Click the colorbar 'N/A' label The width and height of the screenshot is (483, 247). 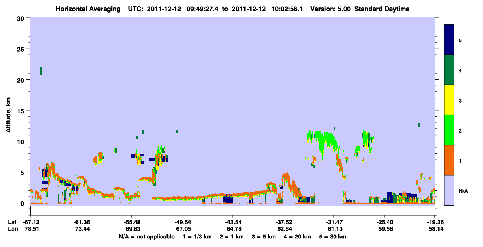point(463,191)
